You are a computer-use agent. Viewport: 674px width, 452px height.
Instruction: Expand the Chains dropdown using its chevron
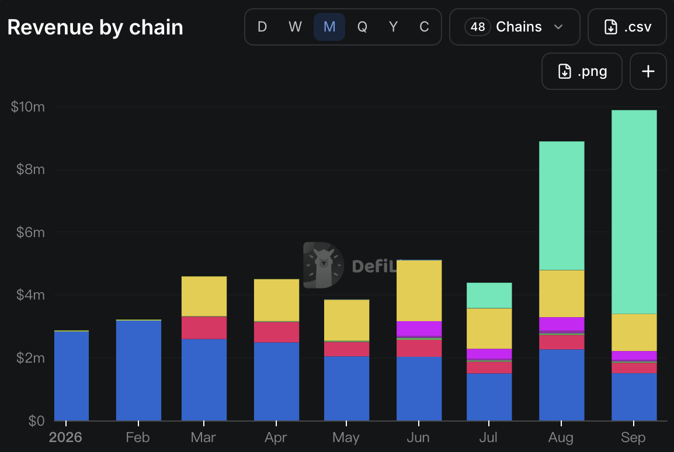(558, 27)
